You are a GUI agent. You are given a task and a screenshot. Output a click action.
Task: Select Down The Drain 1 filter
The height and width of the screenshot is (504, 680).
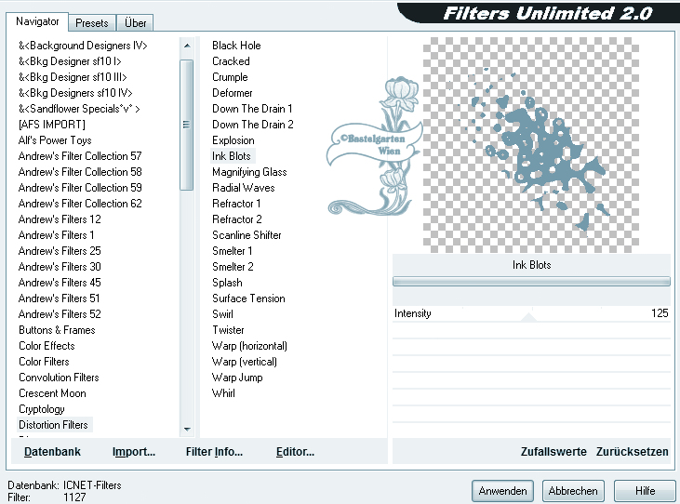(252, 109)
